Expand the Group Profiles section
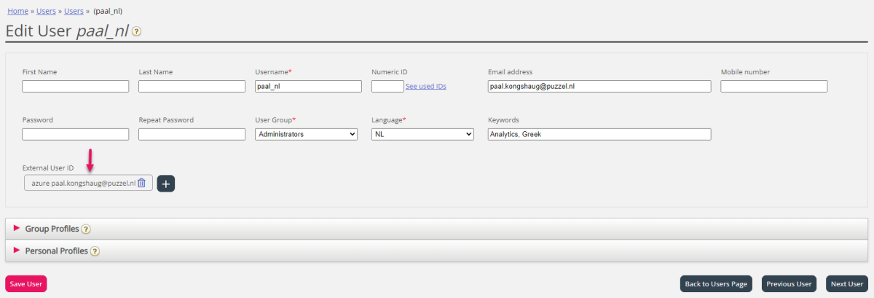This screenshot has width=874, height=298. pyautogui.click(x=51, y=229)
